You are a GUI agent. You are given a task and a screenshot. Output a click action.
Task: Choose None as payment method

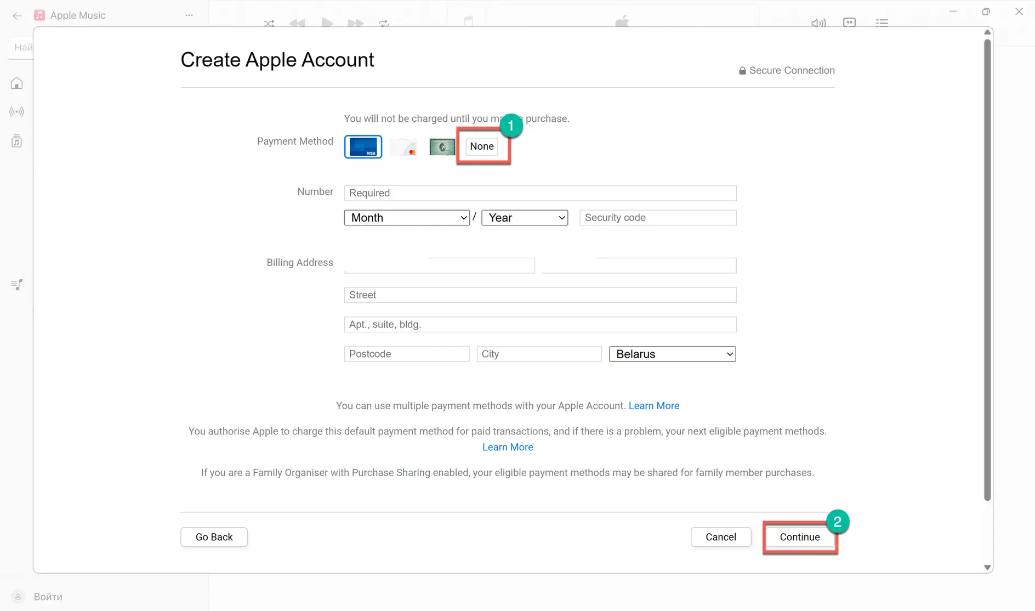482,146
